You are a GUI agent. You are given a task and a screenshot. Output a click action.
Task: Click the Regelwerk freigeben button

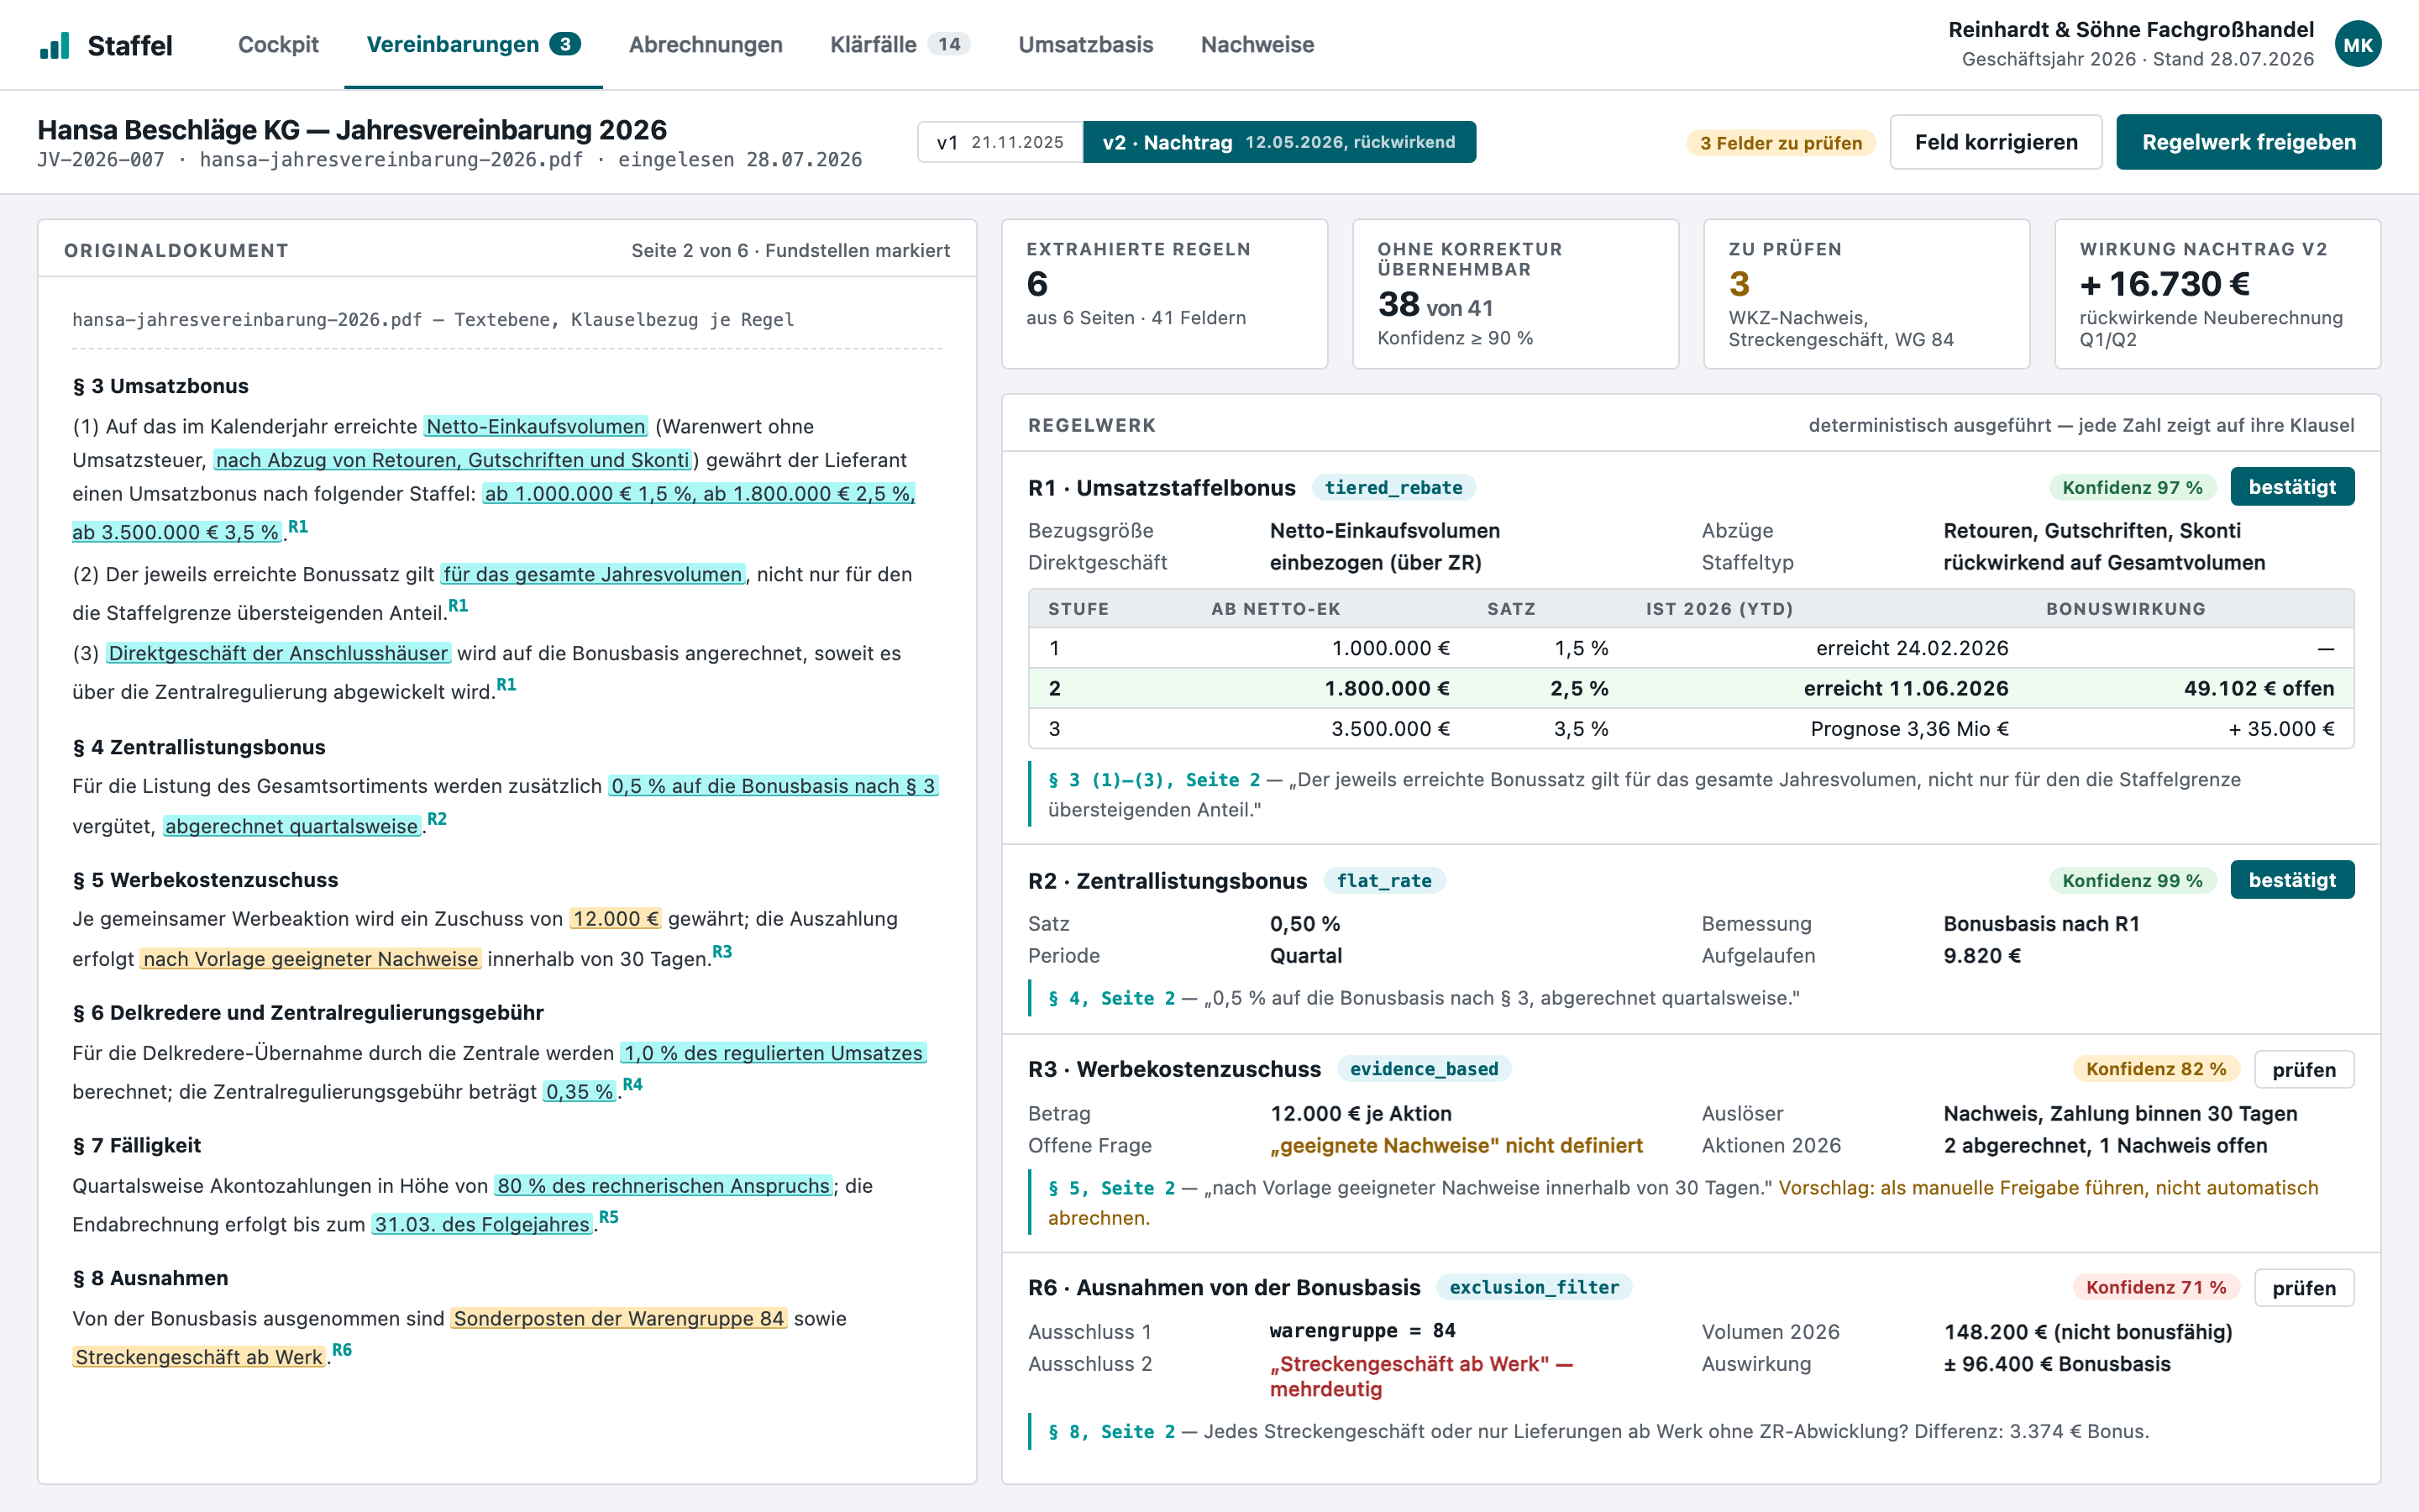[2248, 142]
